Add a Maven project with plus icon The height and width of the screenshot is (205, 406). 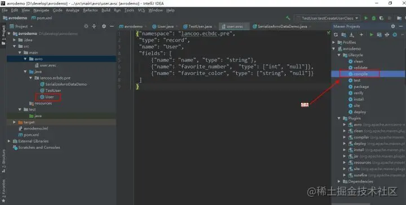[361, 35]
